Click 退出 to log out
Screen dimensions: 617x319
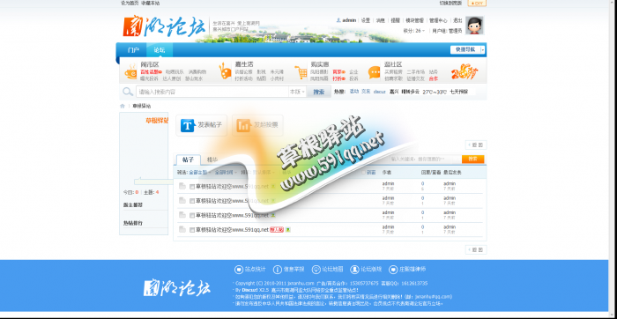(457, 20)
